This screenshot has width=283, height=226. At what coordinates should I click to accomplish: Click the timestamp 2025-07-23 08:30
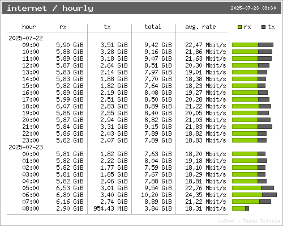(x=253, y=8)
